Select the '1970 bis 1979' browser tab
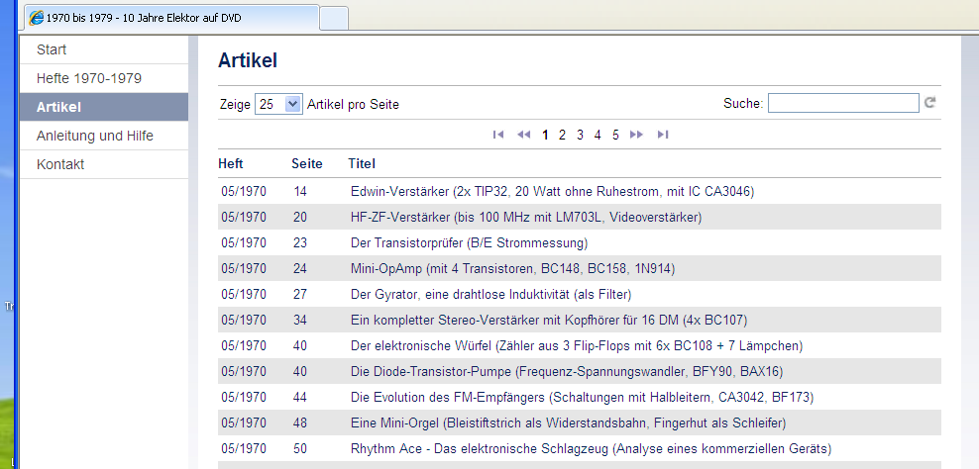 coord(172,18)
